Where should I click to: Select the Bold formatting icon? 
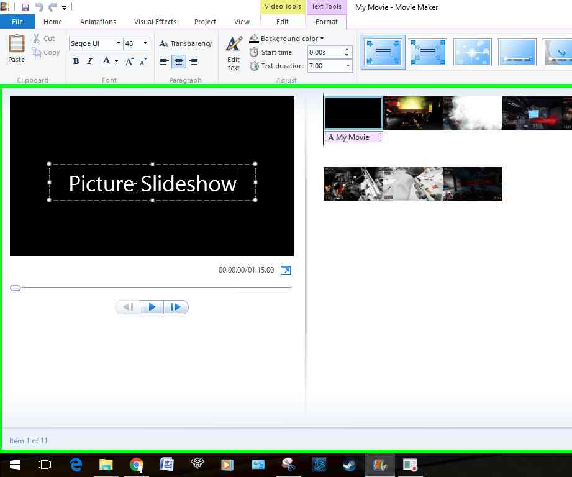point(76,61)
